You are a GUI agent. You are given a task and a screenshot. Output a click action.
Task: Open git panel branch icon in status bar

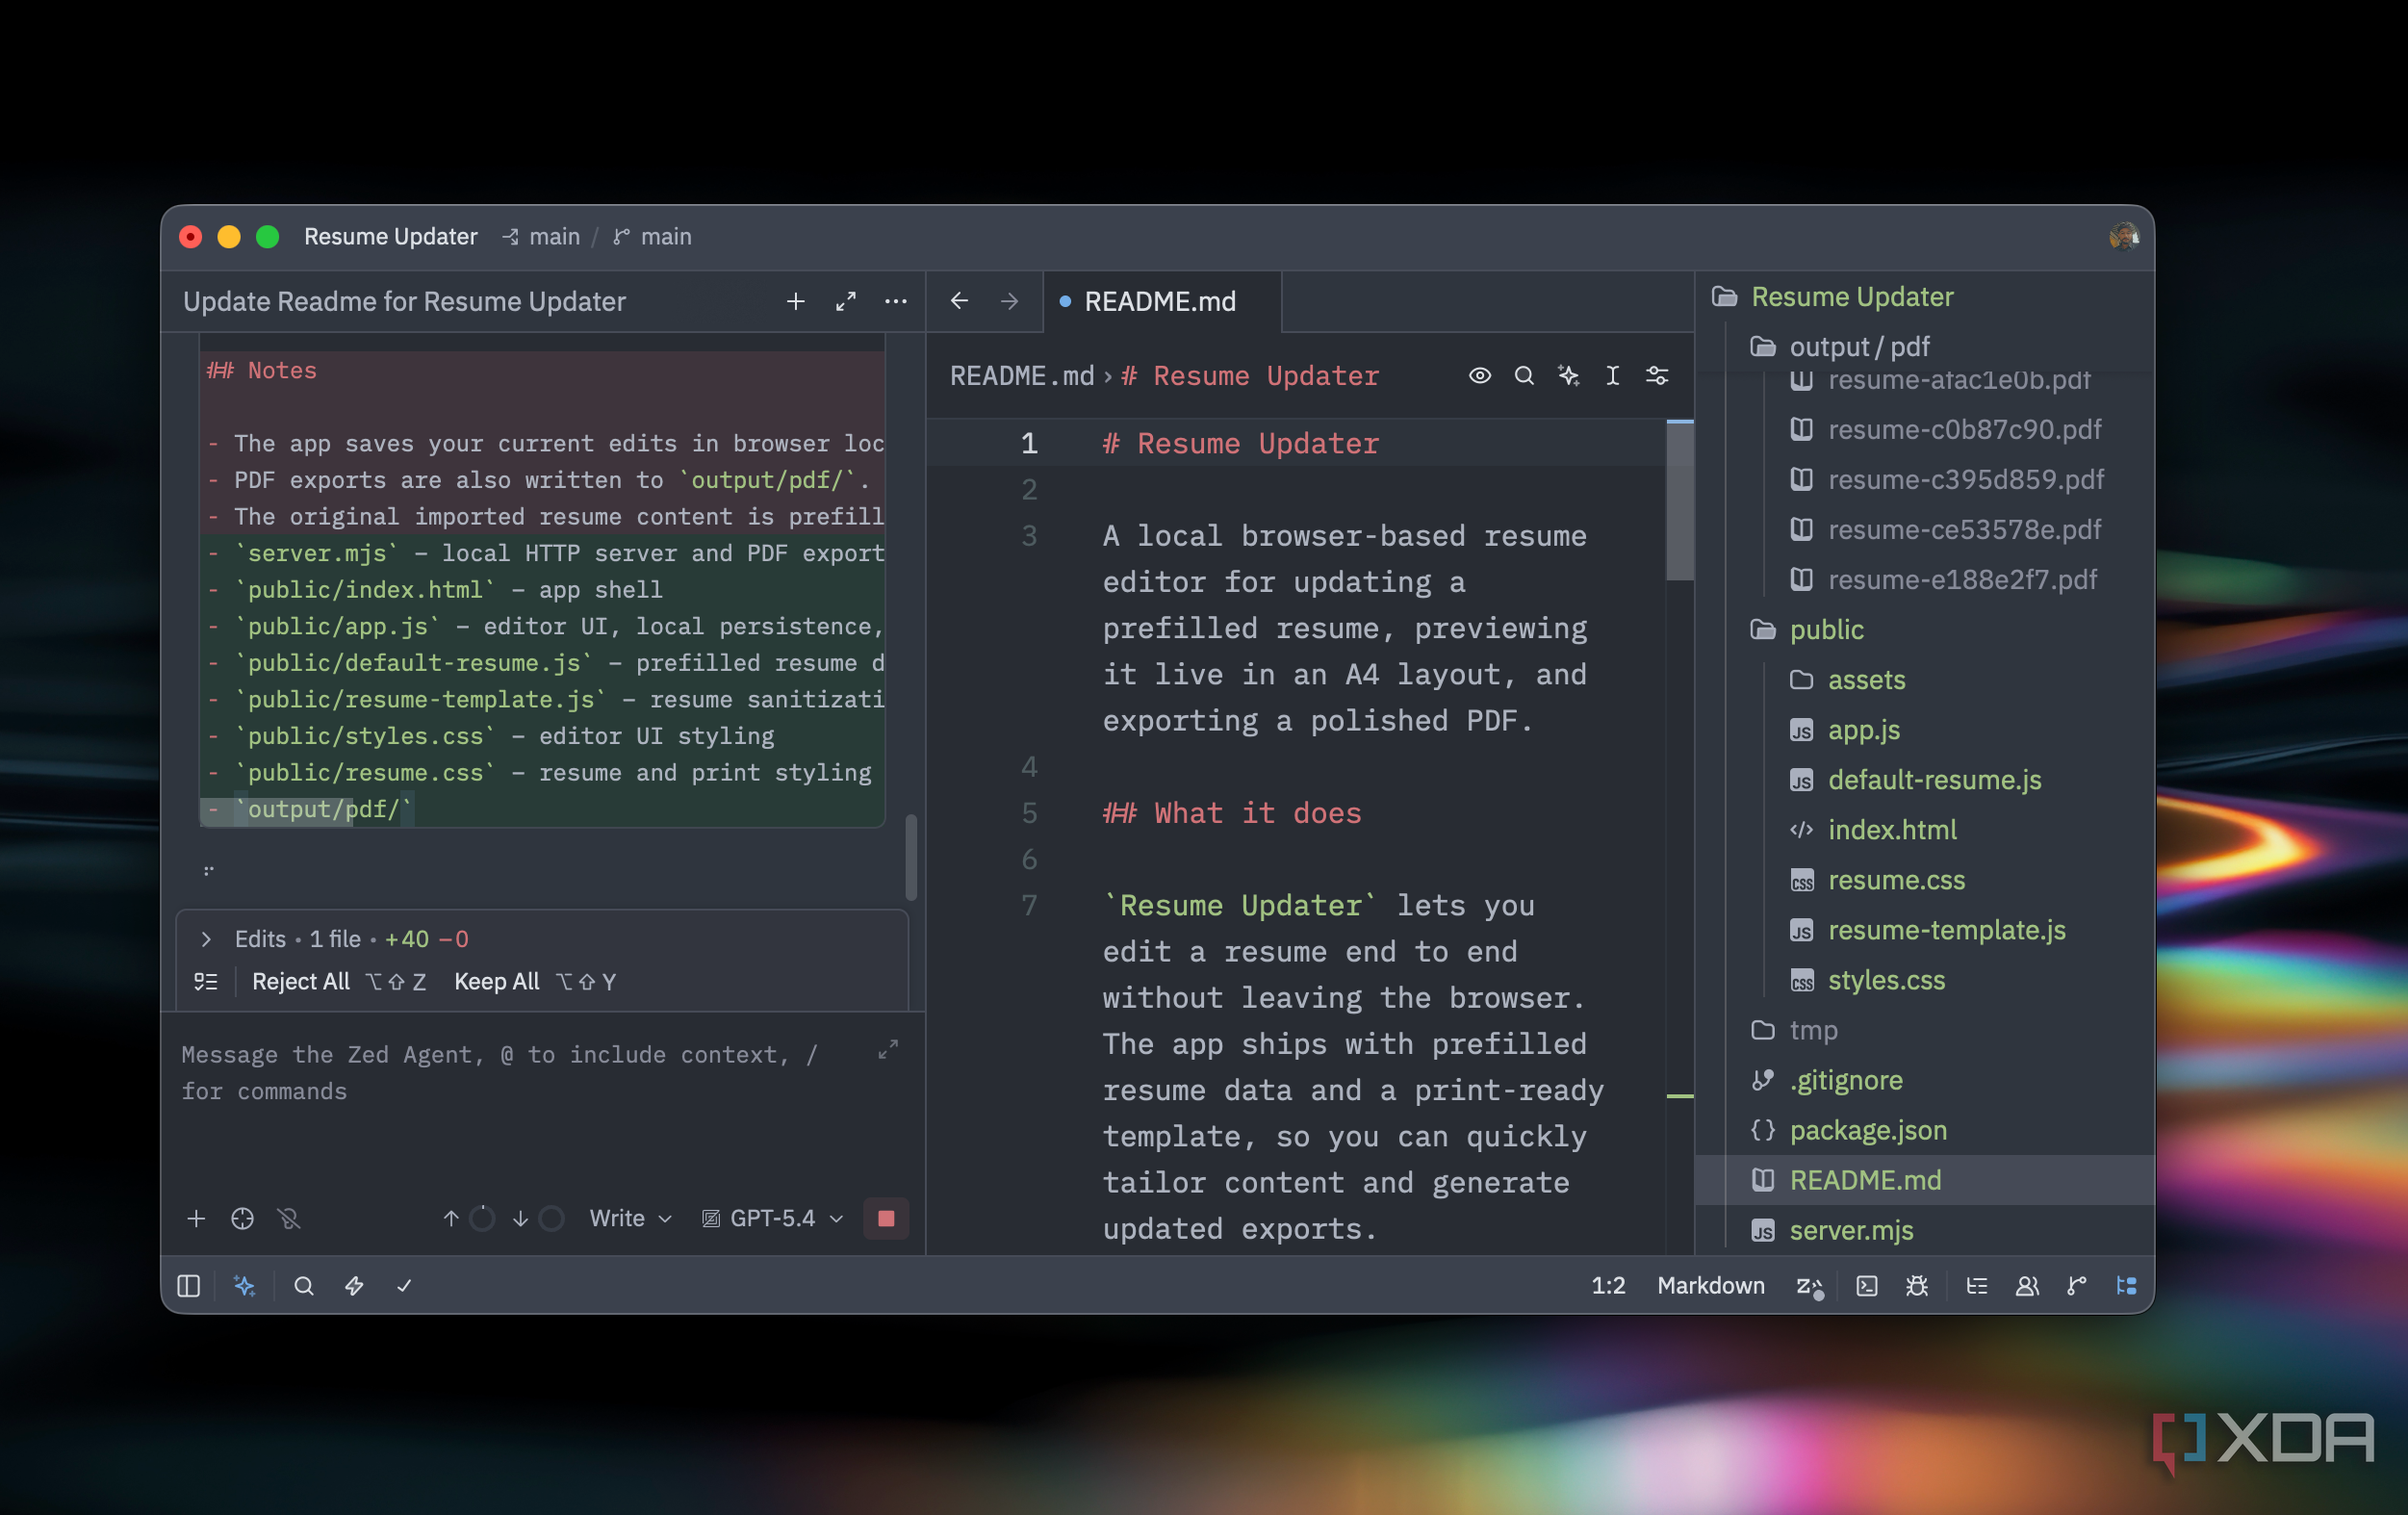(x=2076, y=1285)
